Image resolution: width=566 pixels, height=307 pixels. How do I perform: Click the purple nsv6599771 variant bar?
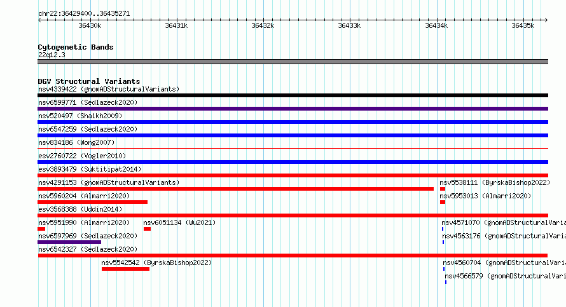click(293, 109)
